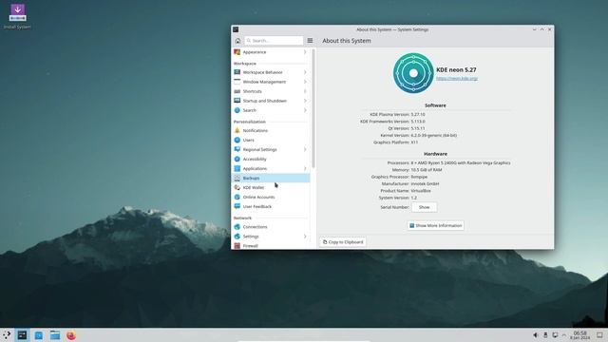Open Window Management icon in sidebar
This screenshot has width=608, height=342.
pos(237,82)
